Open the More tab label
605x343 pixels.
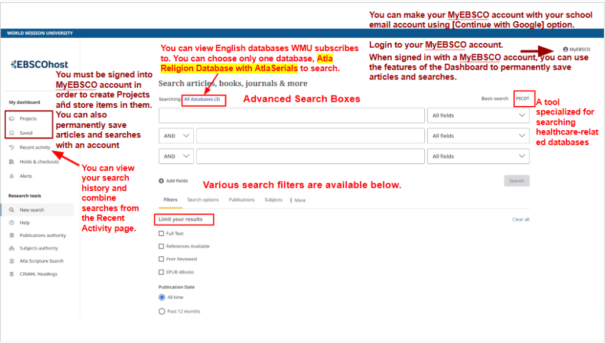click(300, 200)
